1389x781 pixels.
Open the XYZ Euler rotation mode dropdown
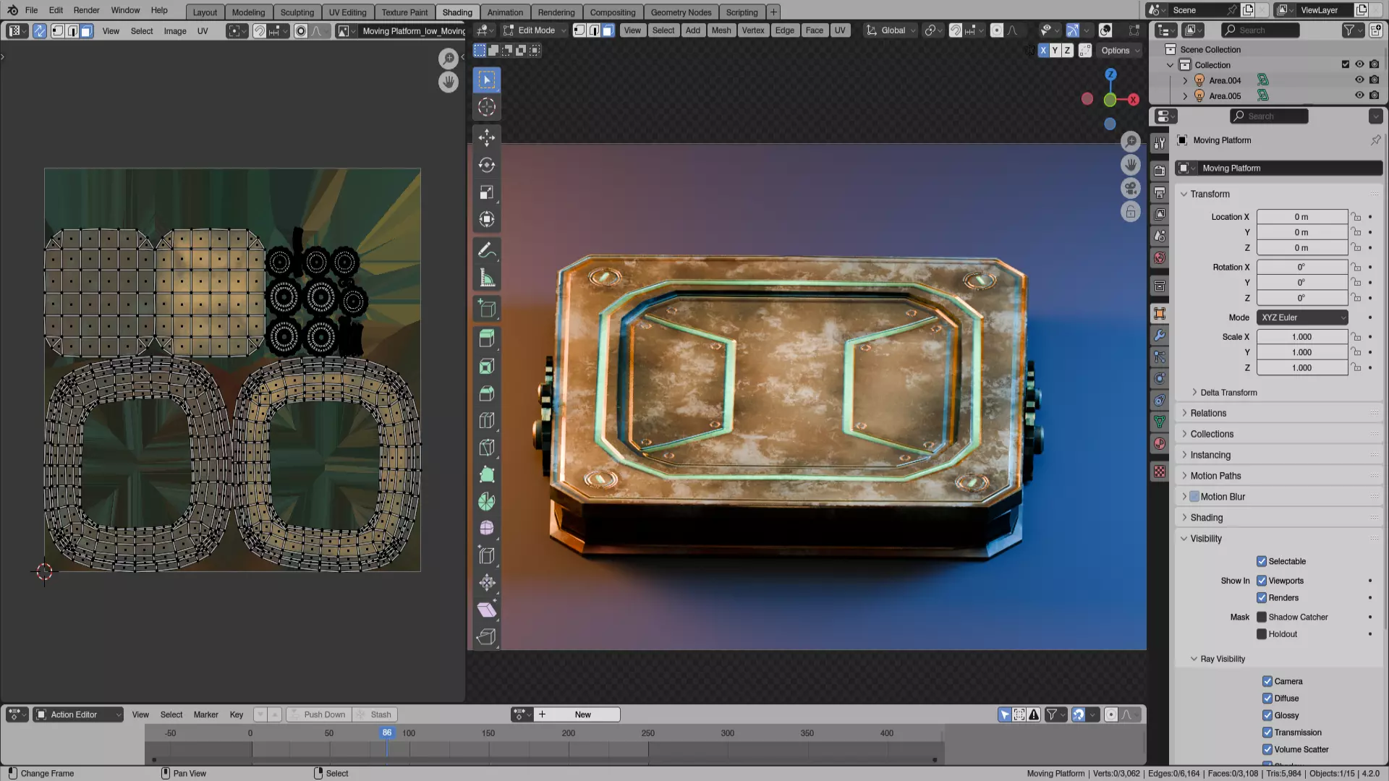click(x=1303, y=317)
